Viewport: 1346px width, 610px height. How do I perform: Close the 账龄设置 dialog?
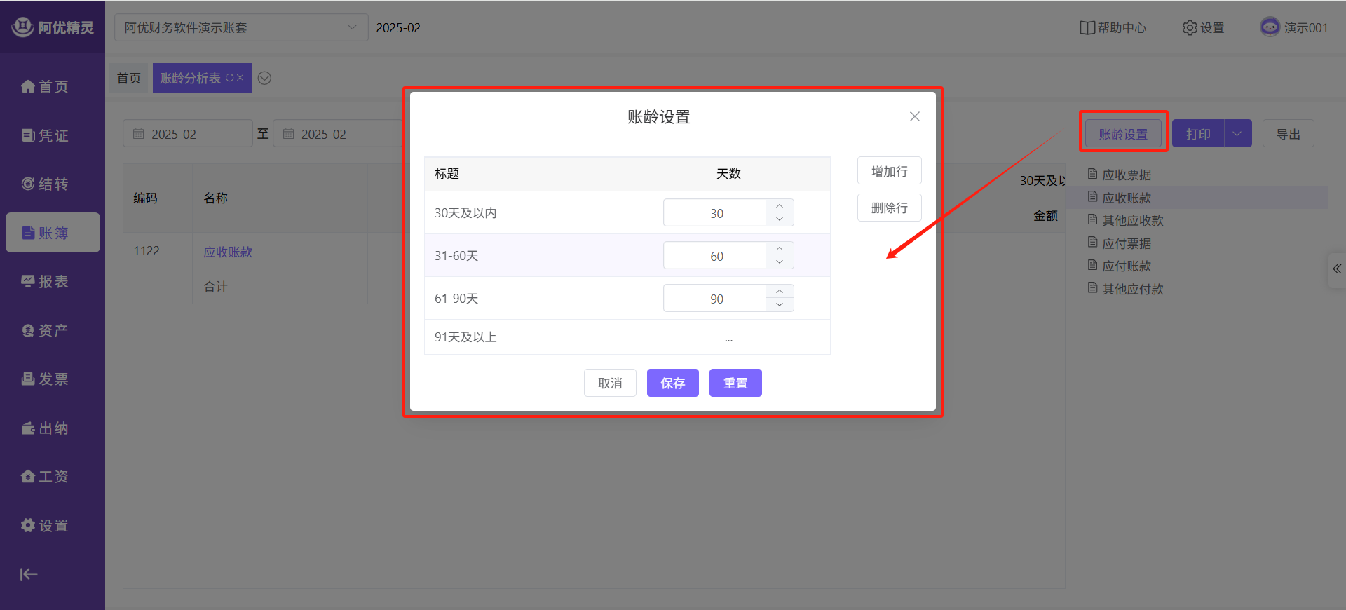[914, 116]
